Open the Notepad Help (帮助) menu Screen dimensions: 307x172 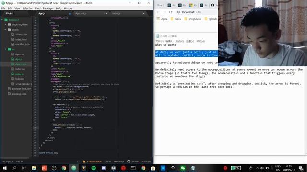click(201, 41)
